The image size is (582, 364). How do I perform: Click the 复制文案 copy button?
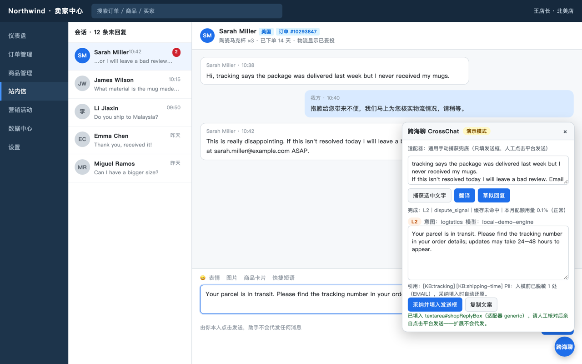(x=481, y=305)
